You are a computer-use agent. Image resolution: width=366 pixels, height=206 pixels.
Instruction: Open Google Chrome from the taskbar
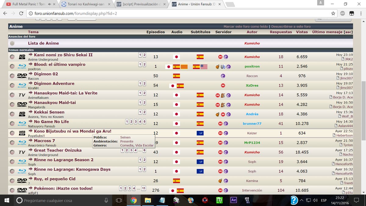[x=134, y=200]
